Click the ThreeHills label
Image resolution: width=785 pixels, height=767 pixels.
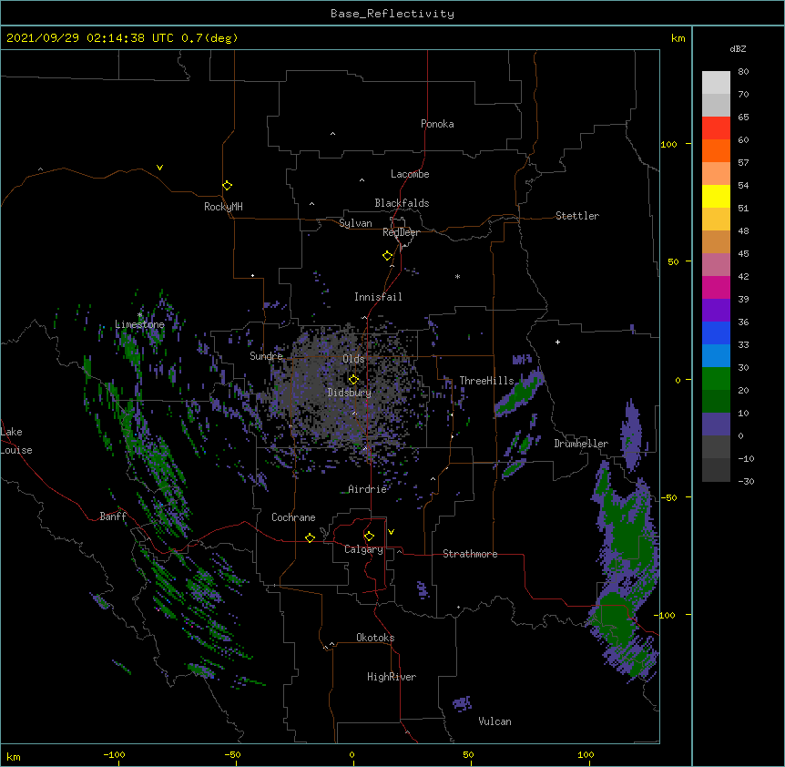pos(486,381)
